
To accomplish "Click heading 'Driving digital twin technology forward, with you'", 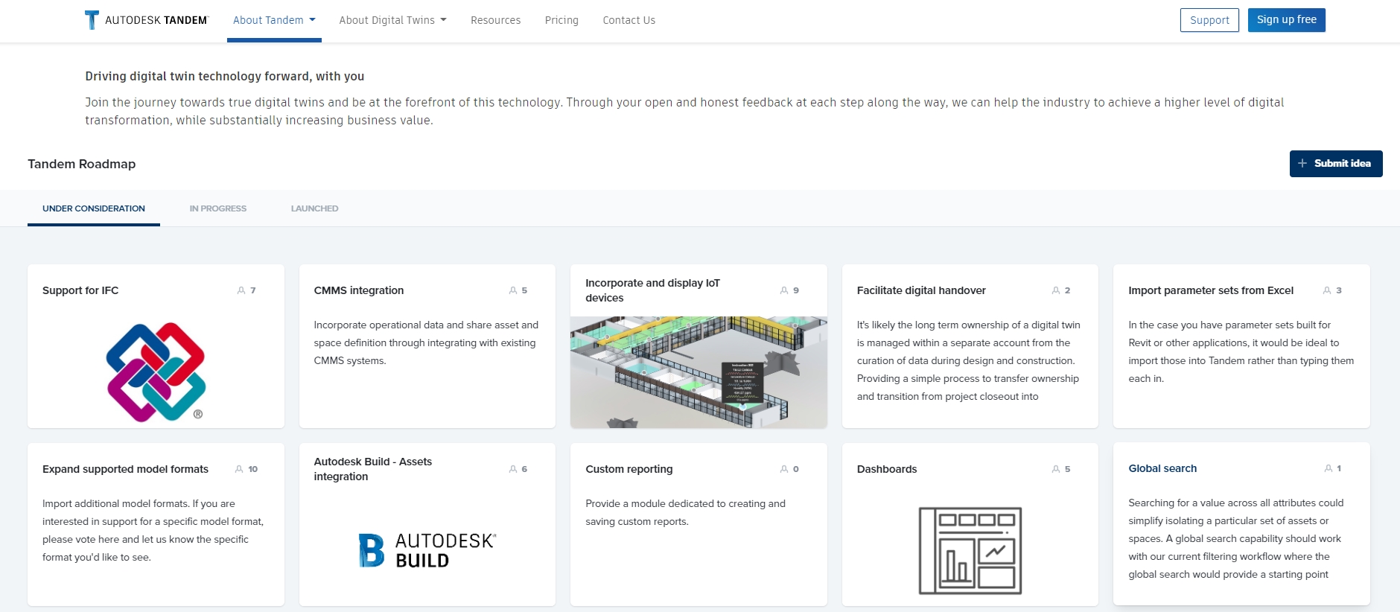I will point(225,76).
